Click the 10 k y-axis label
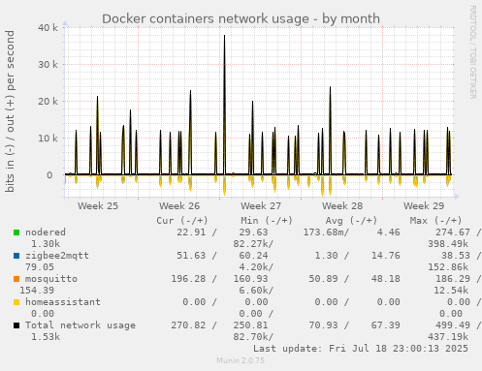Screen dimensions: 482x371 pos(48,139)
